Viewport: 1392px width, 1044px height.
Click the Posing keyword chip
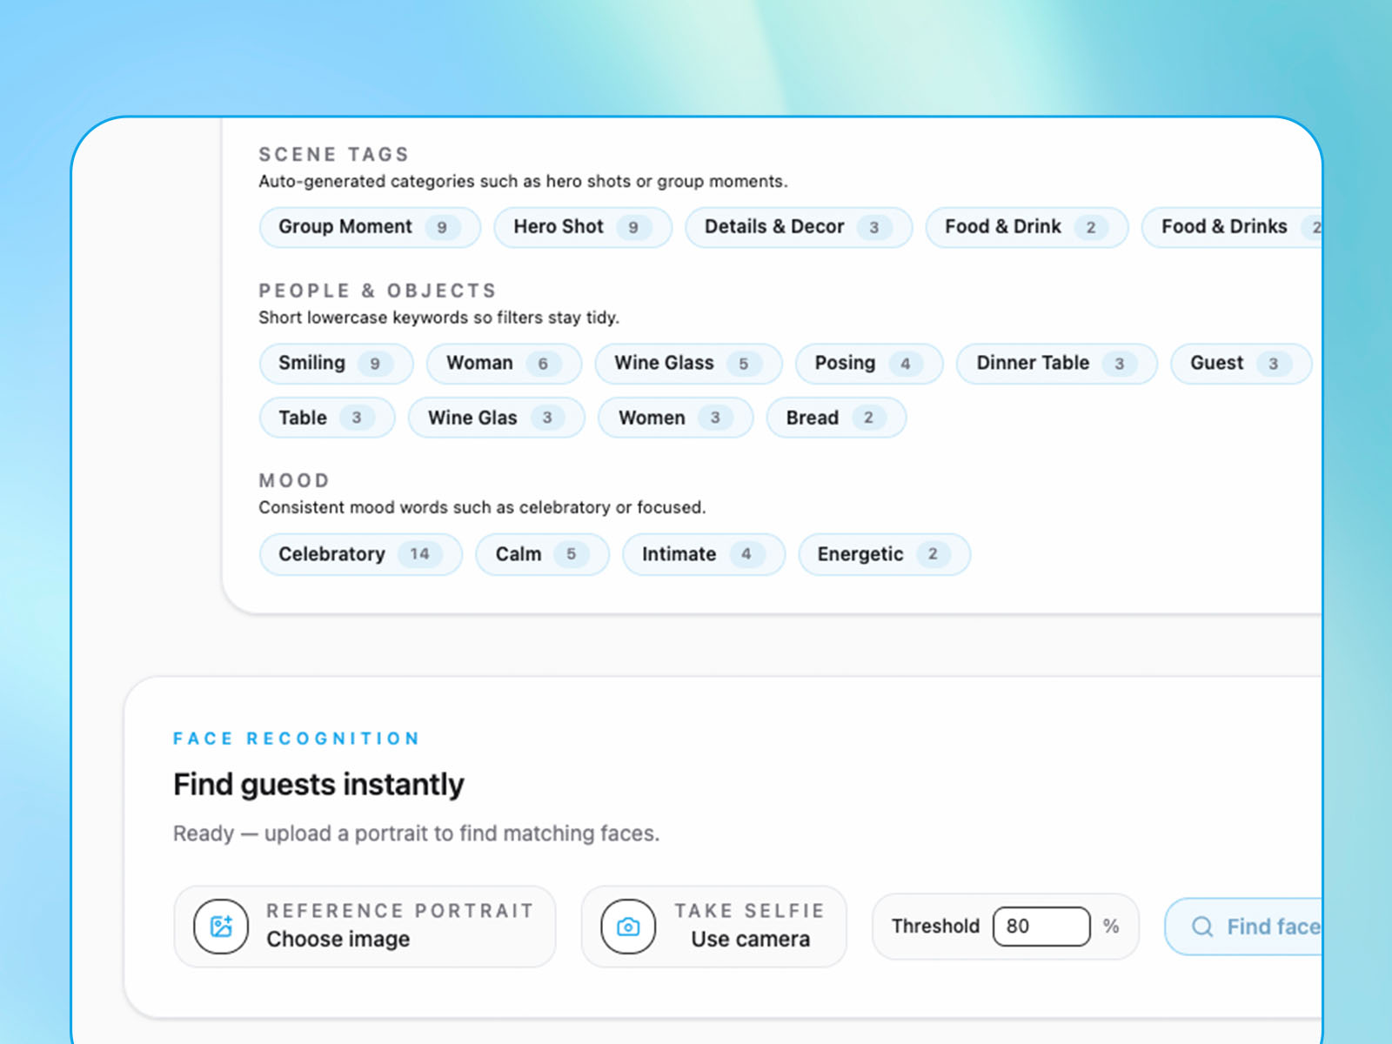coord(868,363)
